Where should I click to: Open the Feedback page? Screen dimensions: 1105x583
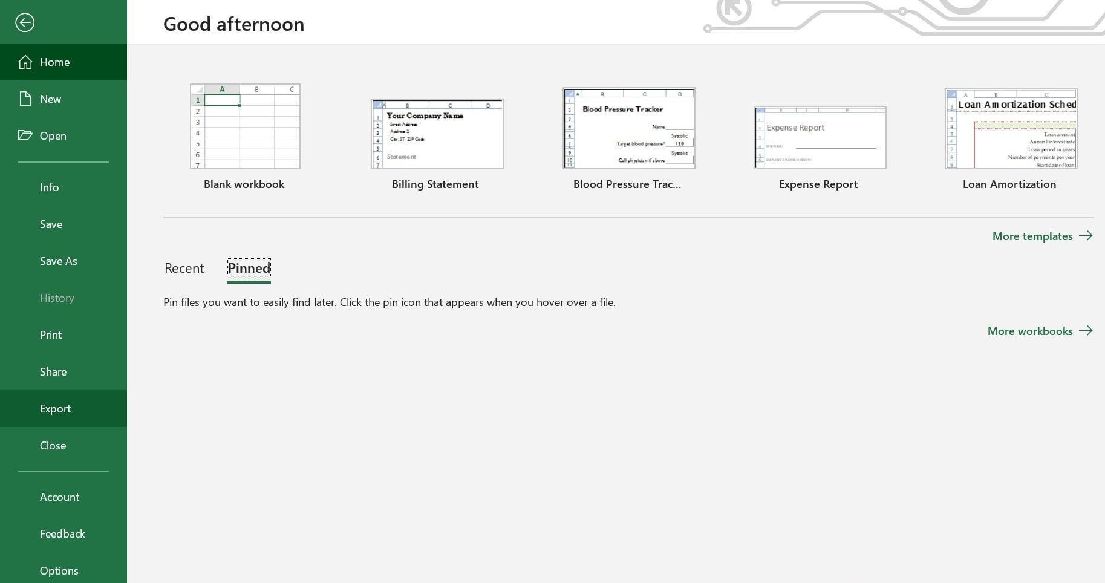(x=62, y=533)
